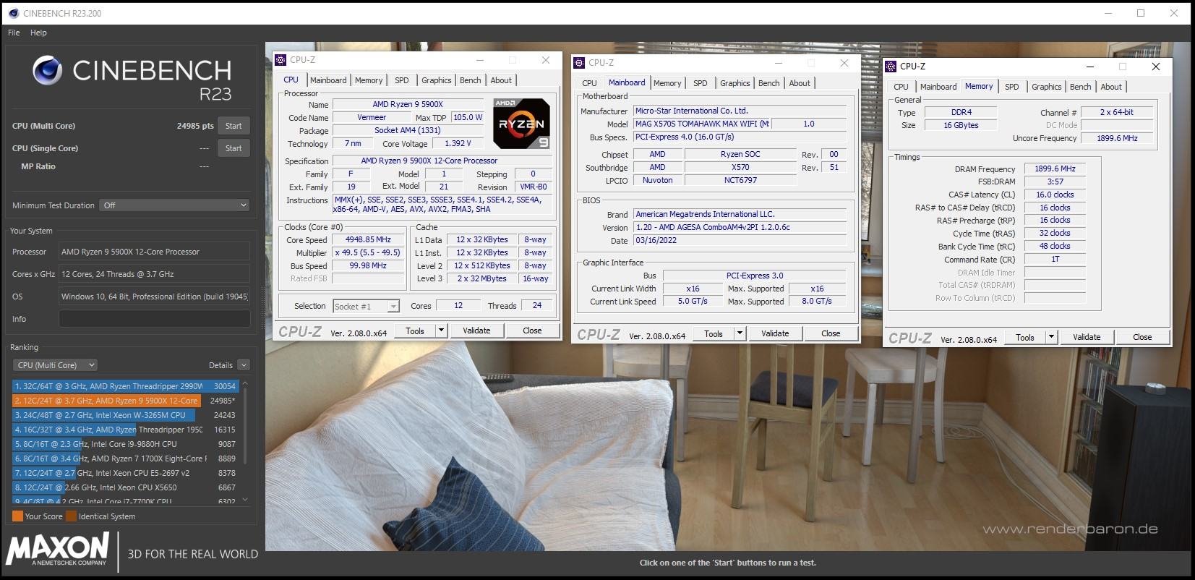This screenshot has height=580, width=1195.
Task: Click the Cinebench logo sphere icon
Action: click(47, 70)
